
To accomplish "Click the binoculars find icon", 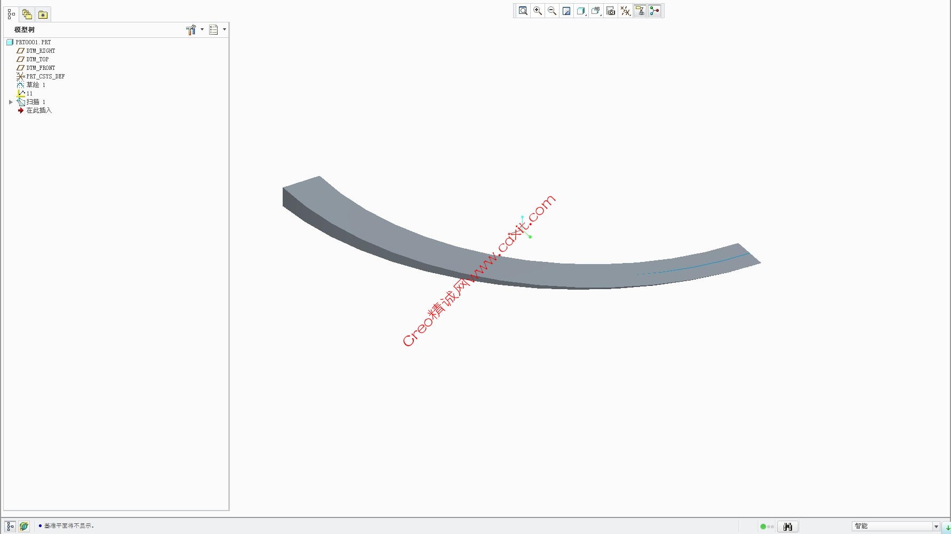I will point(788,527).
